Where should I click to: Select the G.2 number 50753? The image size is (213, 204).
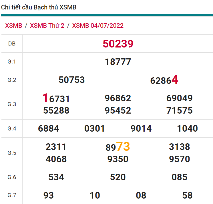(x=71, y=80)
